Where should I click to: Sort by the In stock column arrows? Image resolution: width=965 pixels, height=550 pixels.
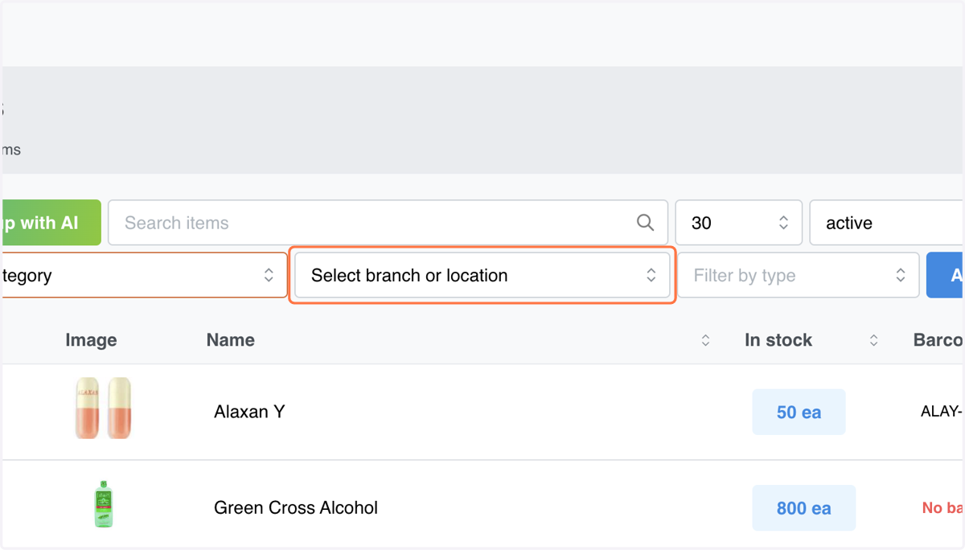tap(873, 341)
